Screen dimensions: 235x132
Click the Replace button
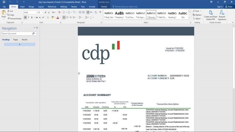(197, 15)
